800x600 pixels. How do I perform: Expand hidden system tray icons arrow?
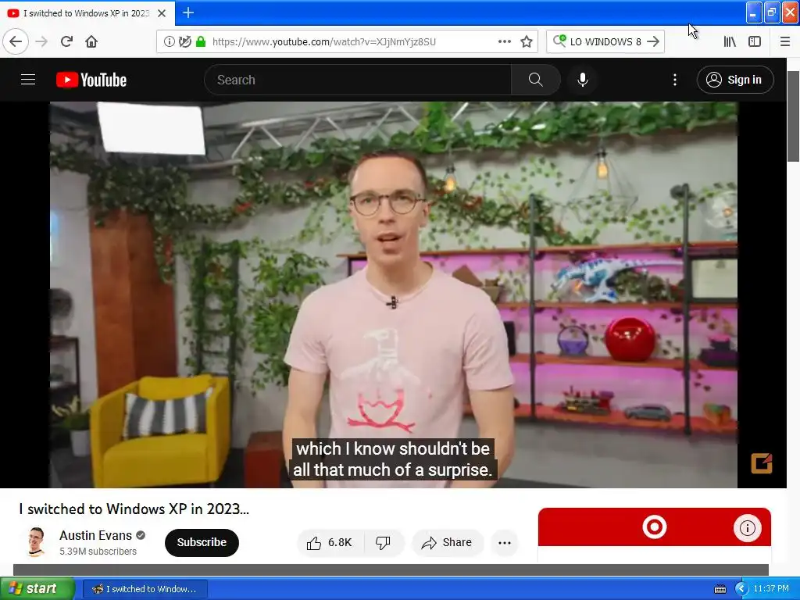coord(741,589)
